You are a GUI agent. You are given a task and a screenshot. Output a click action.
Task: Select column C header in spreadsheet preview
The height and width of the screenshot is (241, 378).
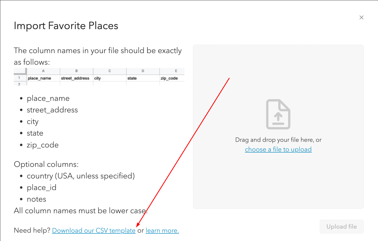click(x=110, y=71)
